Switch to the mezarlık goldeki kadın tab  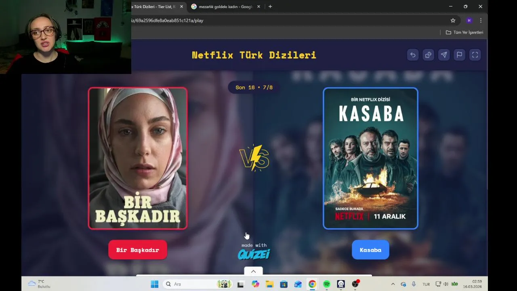click(x=225, y=6)
